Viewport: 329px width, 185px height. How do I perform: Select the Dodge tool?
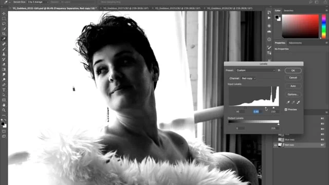tap(4, 80)
